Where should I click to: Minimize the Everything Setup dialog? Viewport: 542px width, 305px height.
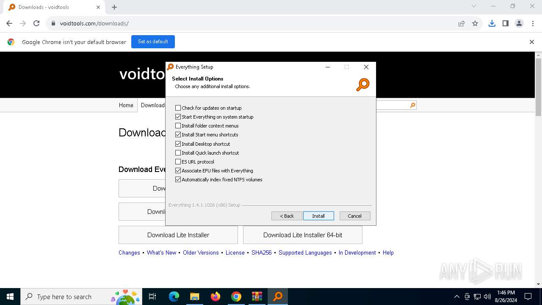pos(328,67)
